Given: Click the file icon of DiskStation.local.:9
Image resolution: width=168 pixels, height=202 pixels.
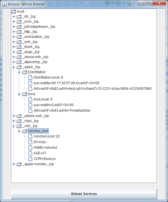Looking at the screenshot, I should coord(30,78).
